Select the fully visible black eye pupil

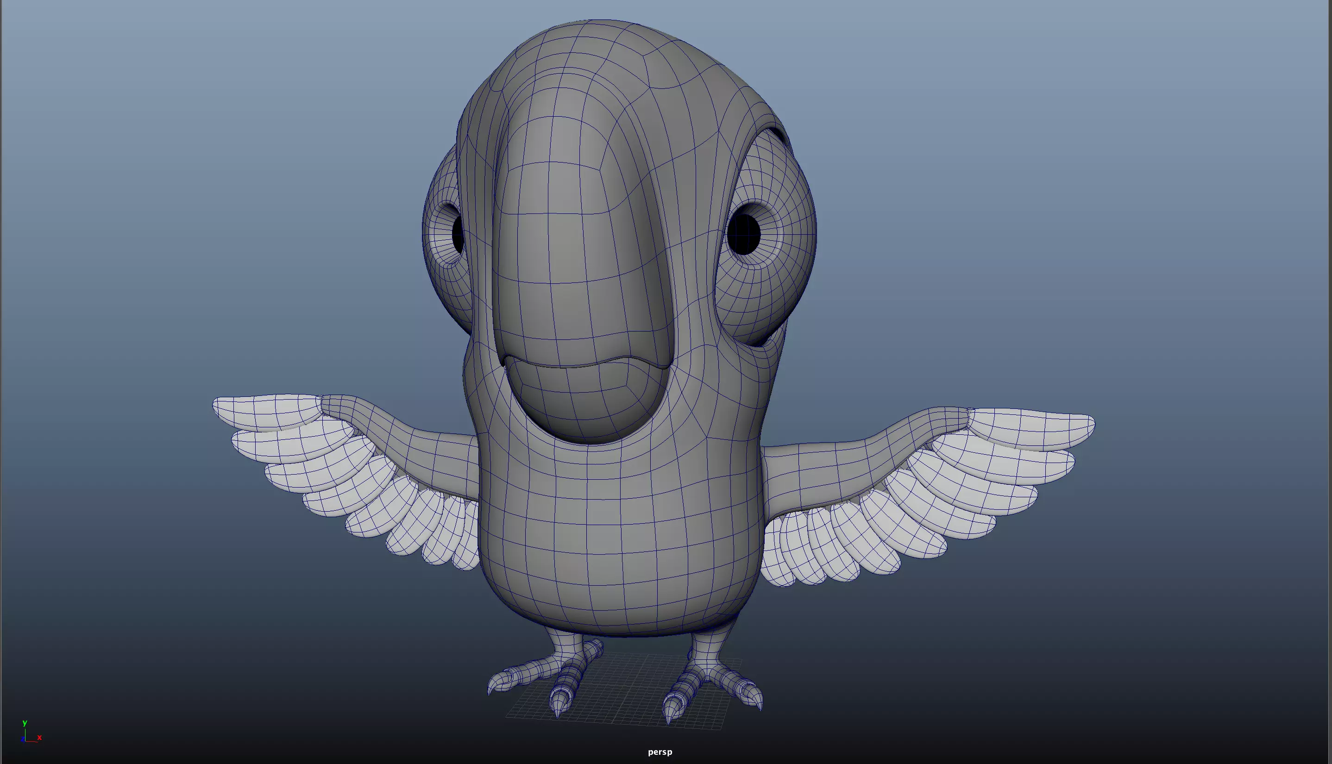[744, 234]
